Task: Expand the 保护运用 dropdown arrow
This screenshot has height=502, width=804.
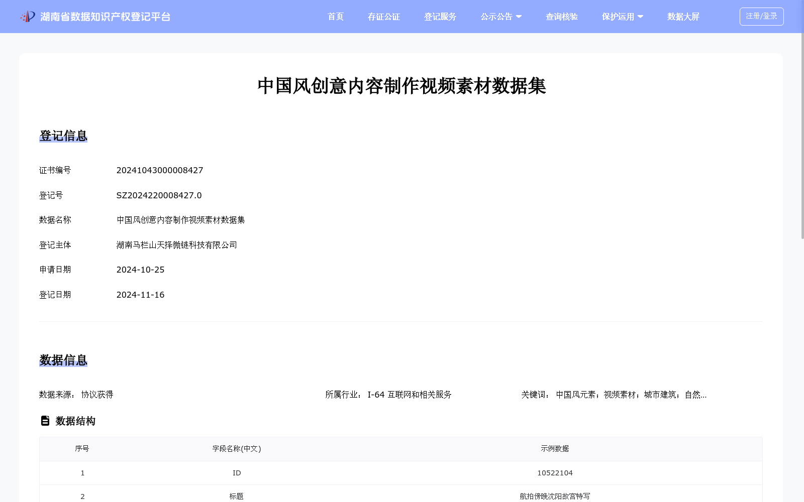Action: pyautogui.click(x=641, y=17)
